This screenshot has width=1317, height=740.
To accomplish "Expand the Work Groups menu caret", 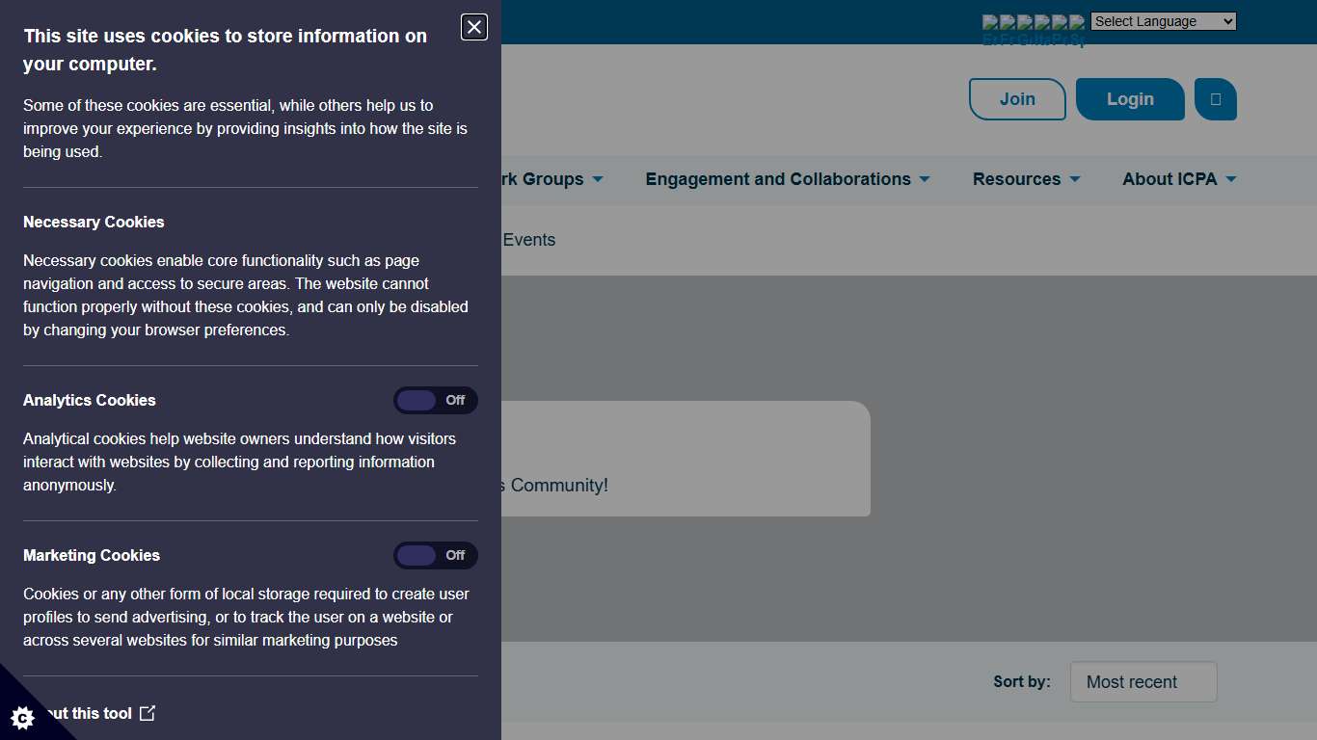I will 598,179.
